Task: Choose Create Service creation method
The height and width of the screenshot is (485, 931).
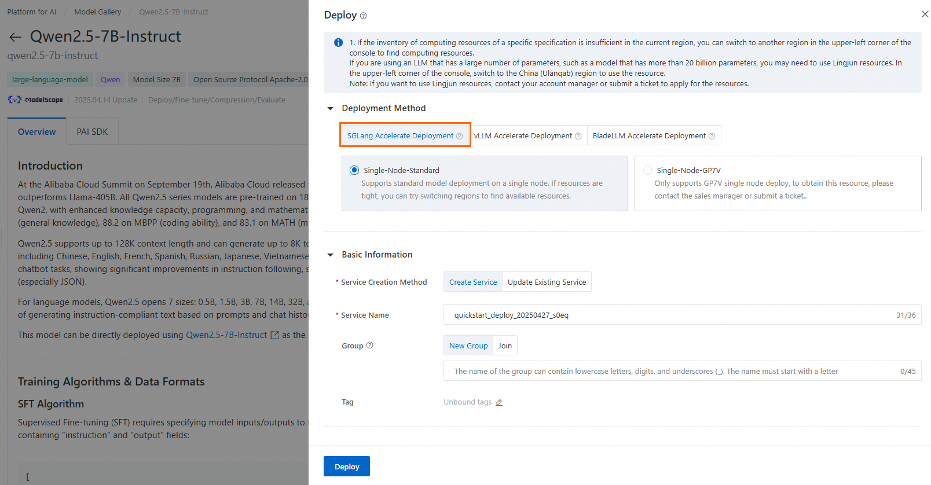Action: [x=473, y=282]
